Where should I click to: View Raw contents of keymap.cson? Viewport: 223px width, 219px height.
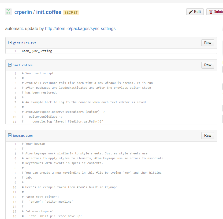[208, 136]
